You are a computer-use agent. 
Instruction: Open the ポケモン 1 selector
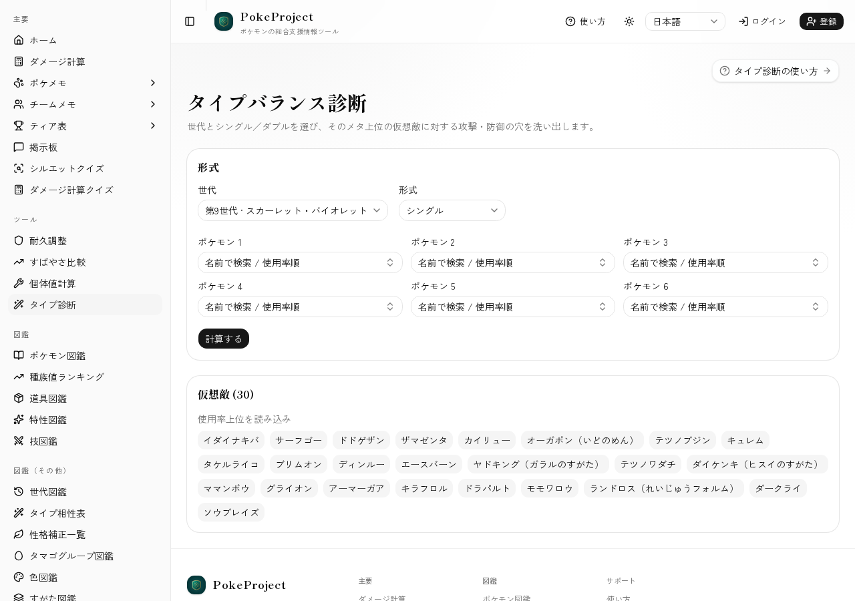click(x=300, y=262)
